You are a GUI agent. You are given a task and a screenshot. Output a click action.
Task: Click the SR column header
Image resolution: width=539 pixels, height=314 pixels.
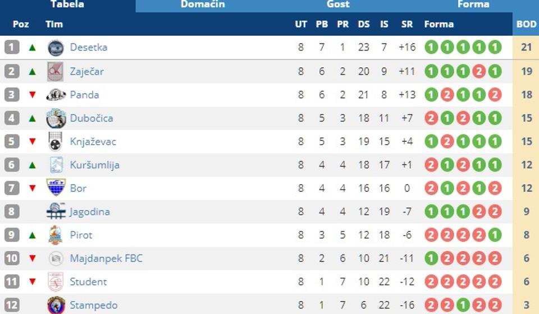(407, 24)
